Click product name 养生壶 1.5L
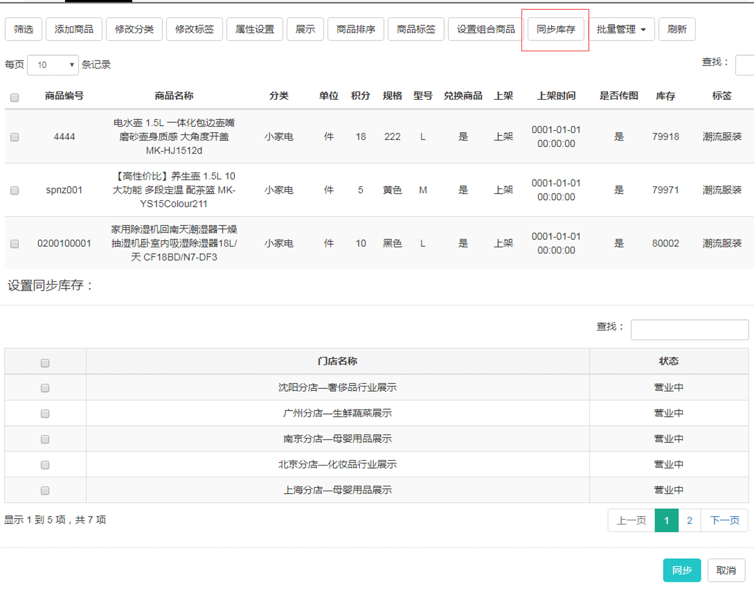This screenshot has width=754, height=589. pyautogui.click(x=174, y=190)
